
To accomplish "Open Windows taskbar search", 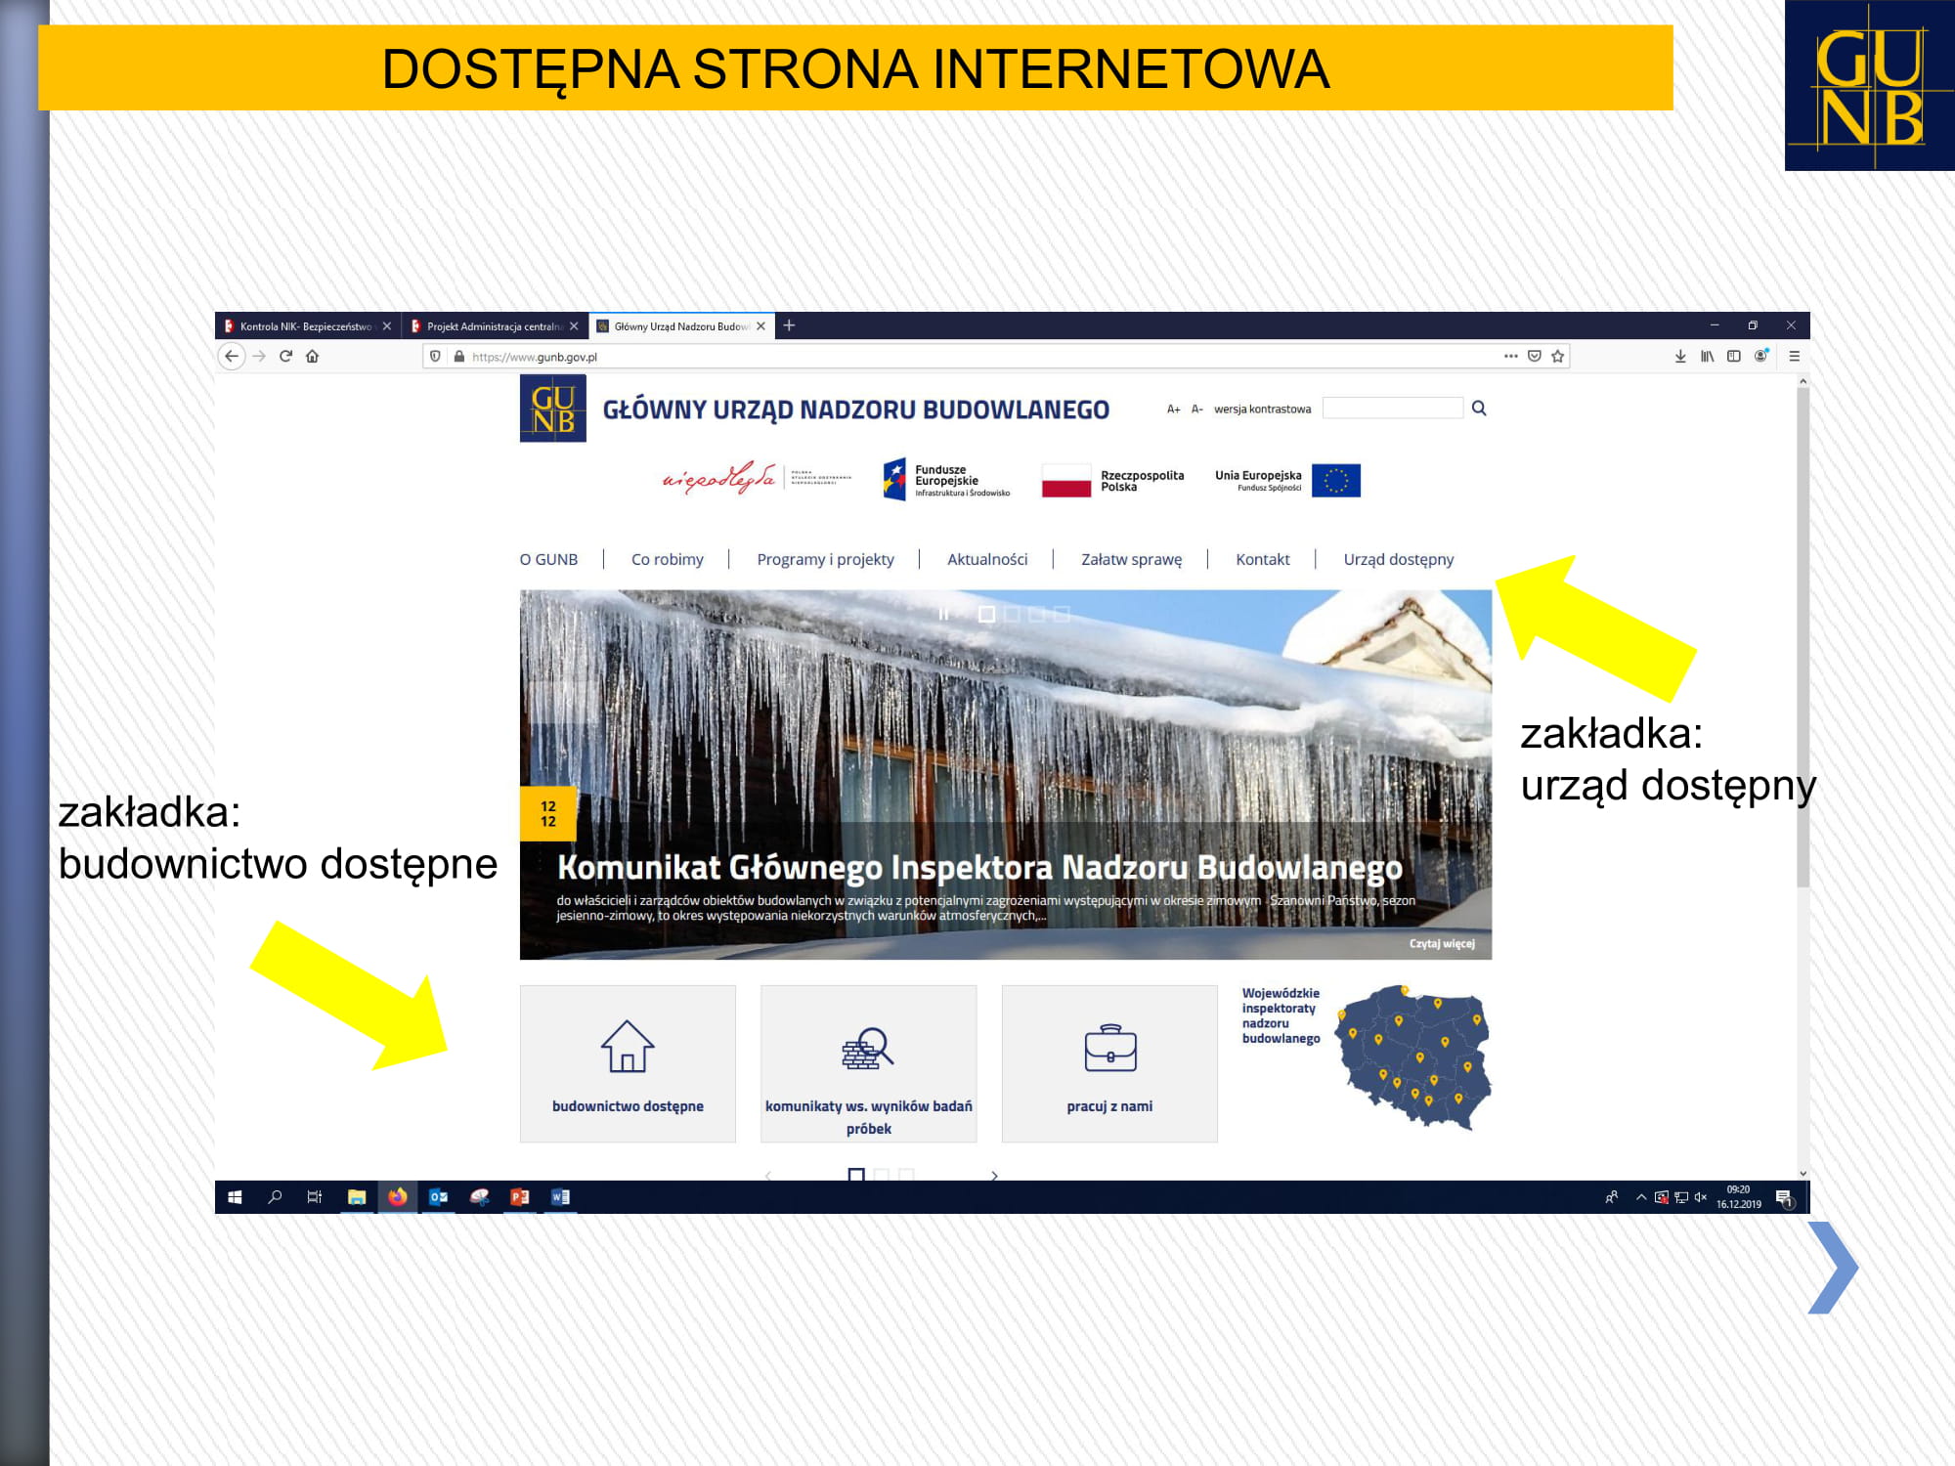I will (x=275, y=1197).
